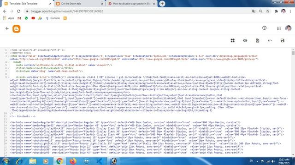Image resolution: width=295 pixels, height=165 pixels.
Task: Open the Blogger help icon
Action: (x=264, y=28)
